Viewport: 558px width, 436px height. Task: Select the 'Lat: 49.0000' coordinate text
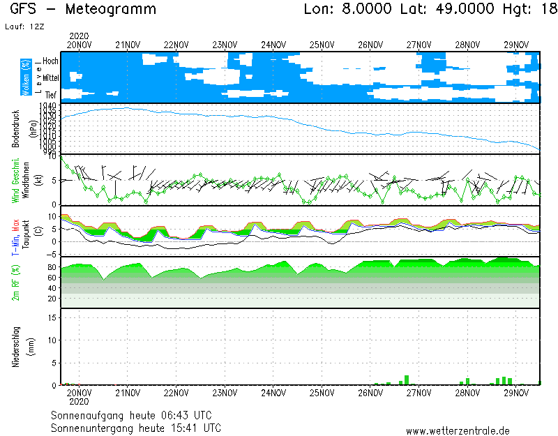coord(447,9)
